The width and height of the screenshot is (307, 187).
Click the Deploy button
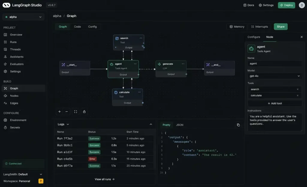[x=286, y=5]
